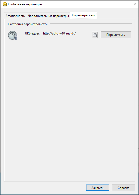
Task: Click the Глобальные параметры title text
Action: [x=25, y=5]
